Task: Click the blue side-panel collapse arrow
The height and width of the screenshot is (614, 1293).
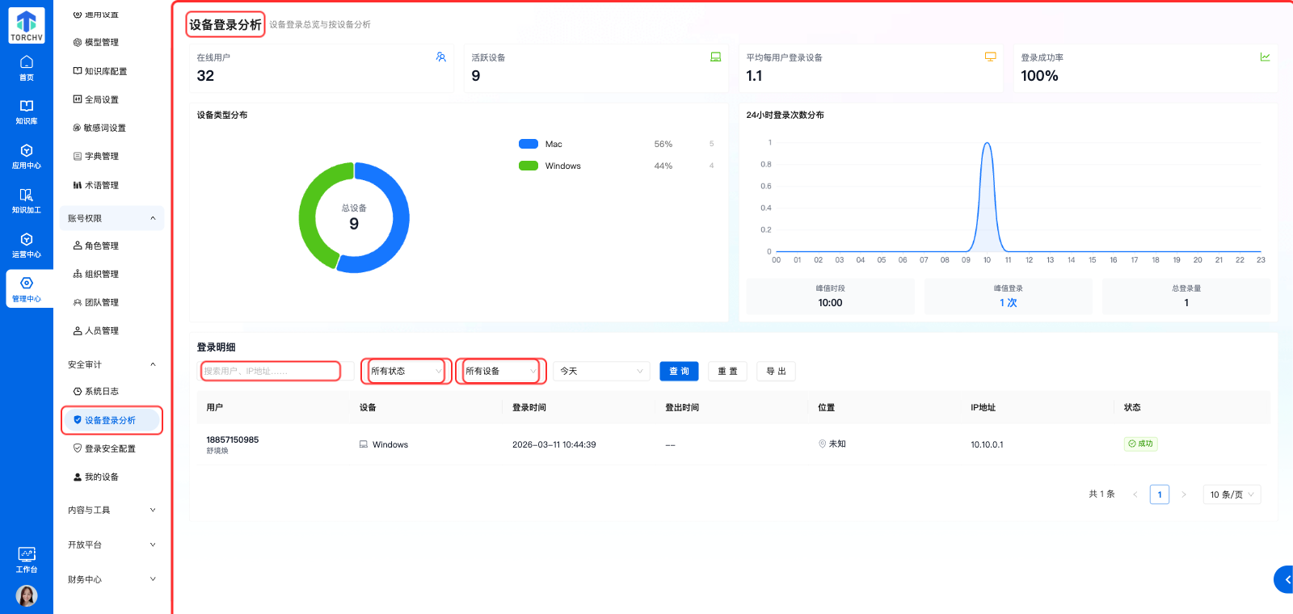Action: [1285, 579]
